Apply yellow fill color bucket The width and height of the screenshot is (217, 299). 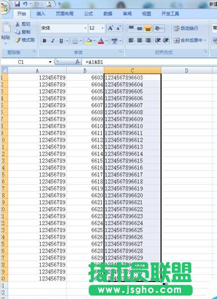click(x=89, y=41)
